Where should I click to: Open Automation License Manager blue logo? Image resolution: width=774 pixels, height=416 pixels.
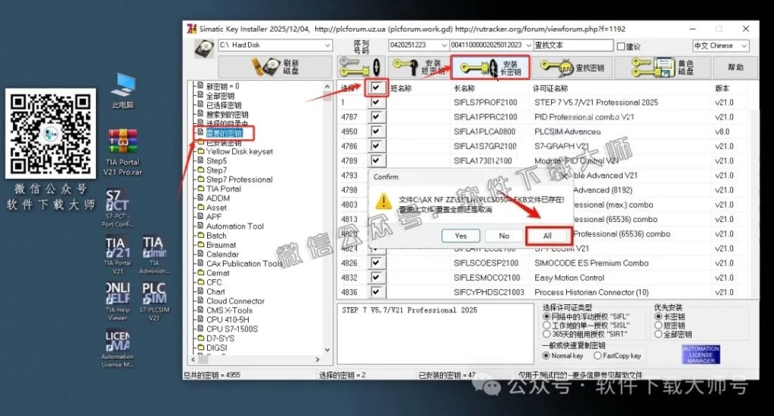coord(701,354)
